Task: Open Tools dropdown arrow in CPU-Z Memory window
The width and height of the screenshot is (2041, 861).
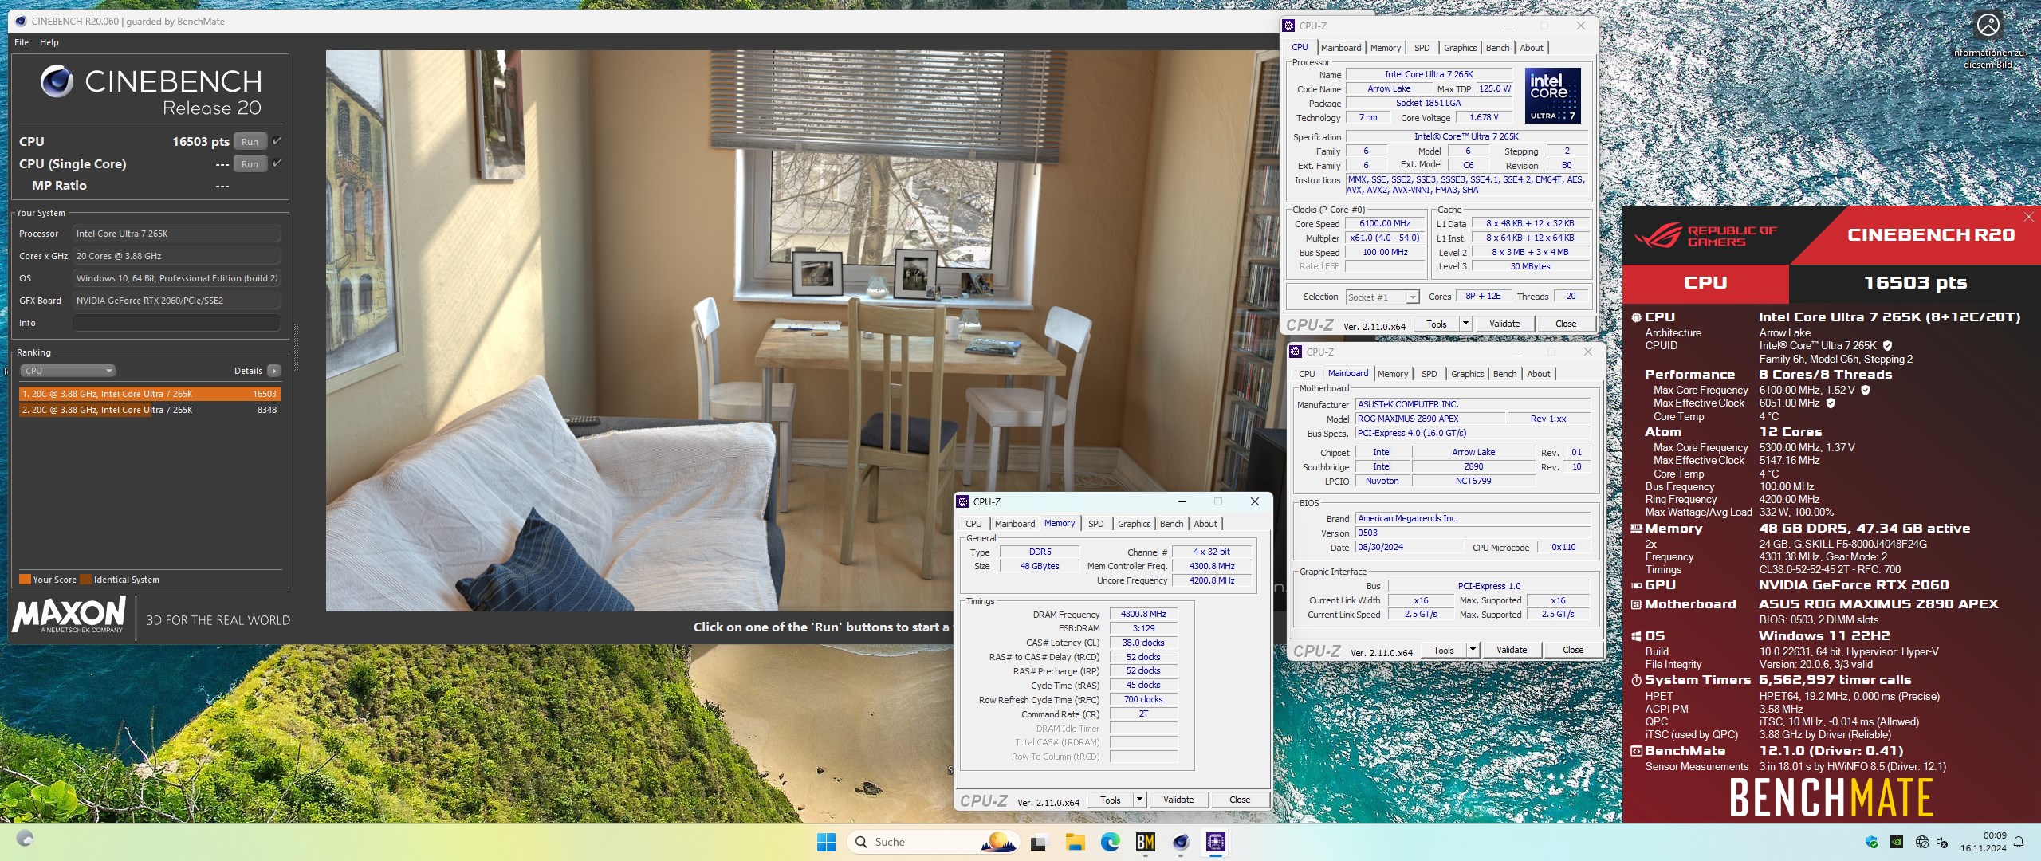Action: coord(1138,800)
